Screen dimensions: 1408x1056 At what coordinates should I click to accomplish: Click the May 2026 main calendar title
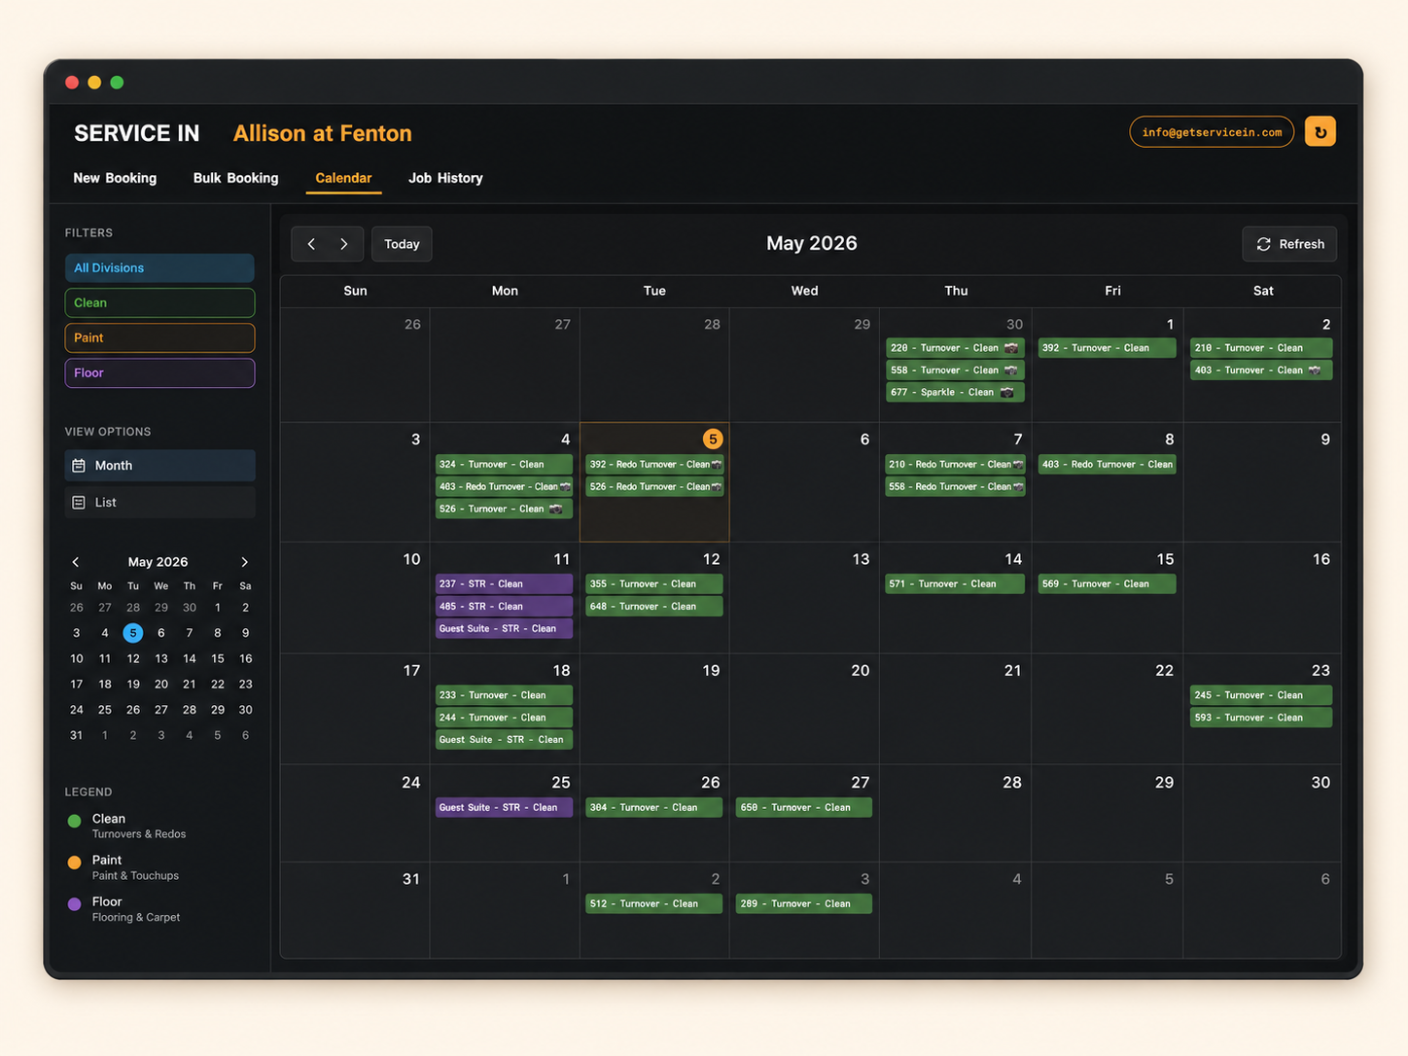tap(812, 243)
